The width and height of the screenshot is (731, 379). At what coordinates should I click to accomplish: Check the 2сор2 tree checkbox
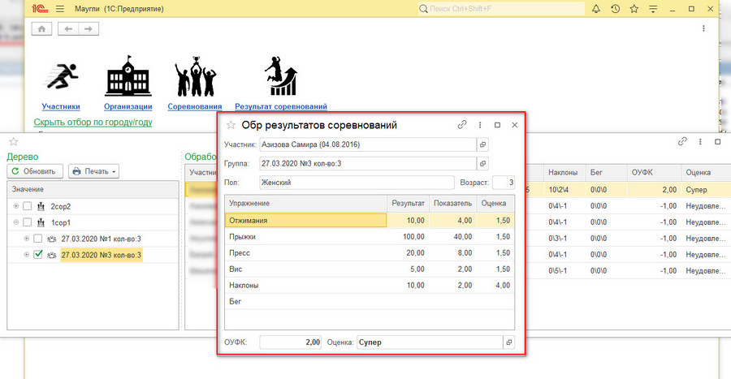tap(28, 206)
